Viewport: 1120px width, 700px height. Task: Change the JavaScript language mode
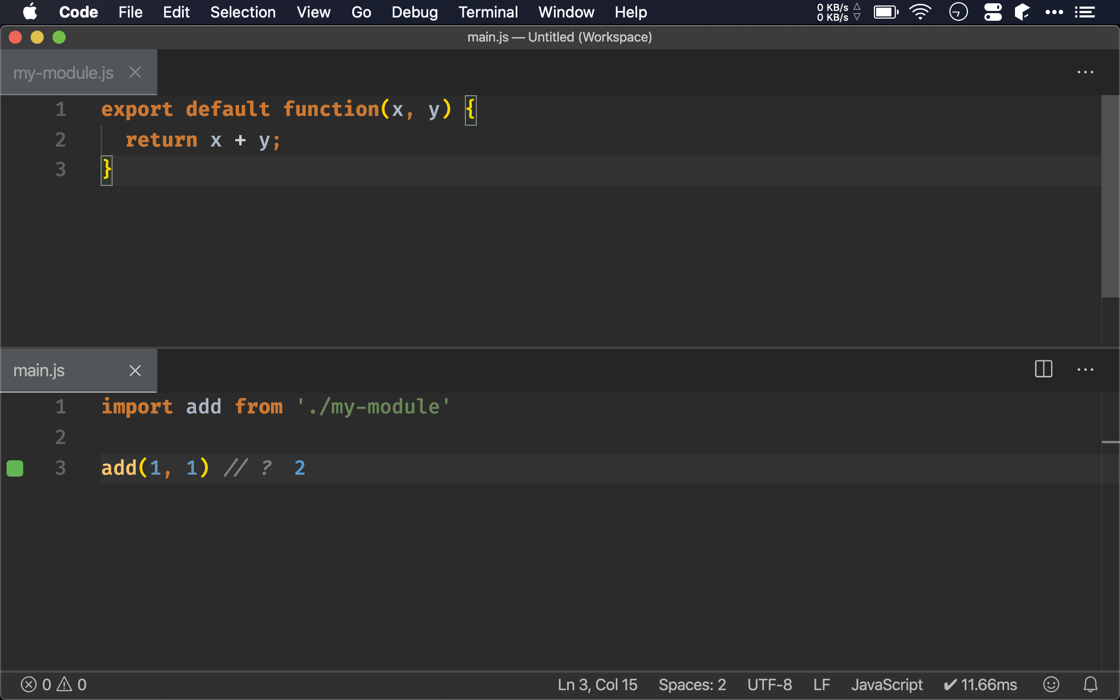(886, 685)
